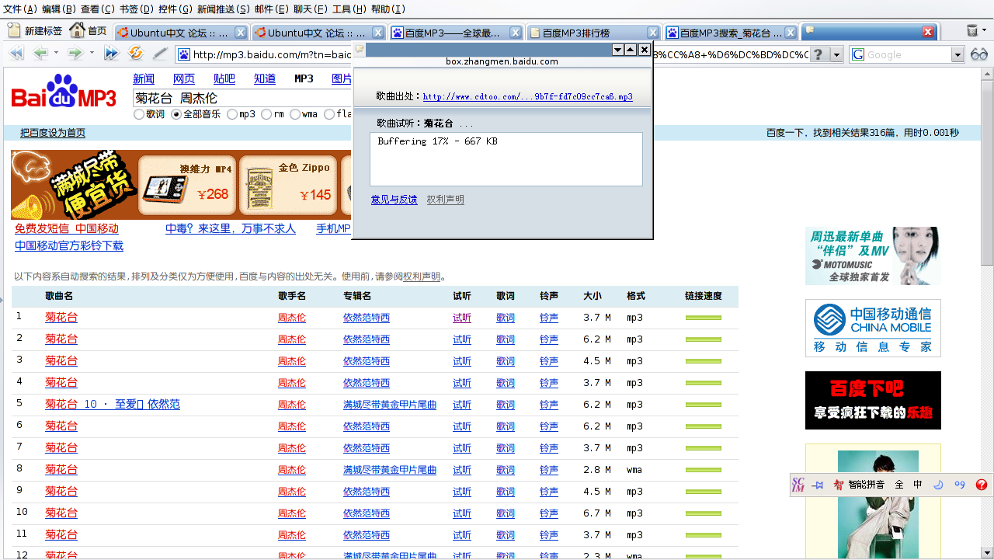
Task: Select the mp3 format radio button
Action: [x=232, y=114]
